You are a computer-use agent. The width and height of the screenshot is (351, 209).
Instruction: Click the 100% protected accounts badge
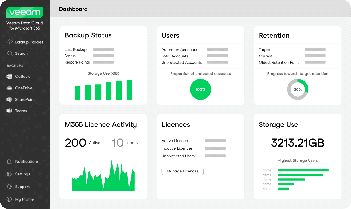(200, 89)
